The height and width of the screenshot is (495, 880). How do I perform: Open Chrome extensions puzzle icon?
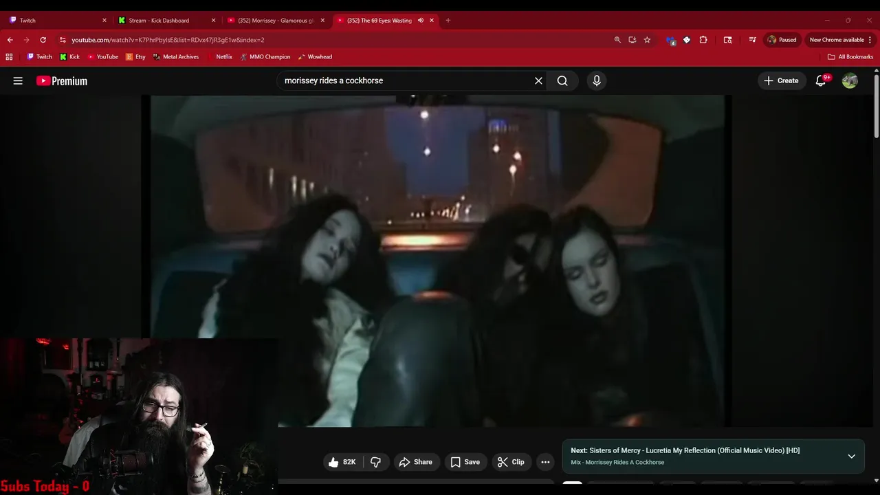(703, 40)
